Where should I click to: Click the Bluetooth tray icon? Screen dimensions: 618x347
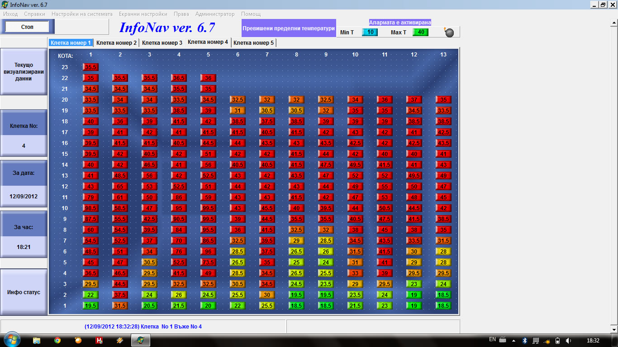pyautogui.click(x=525, y=340)
